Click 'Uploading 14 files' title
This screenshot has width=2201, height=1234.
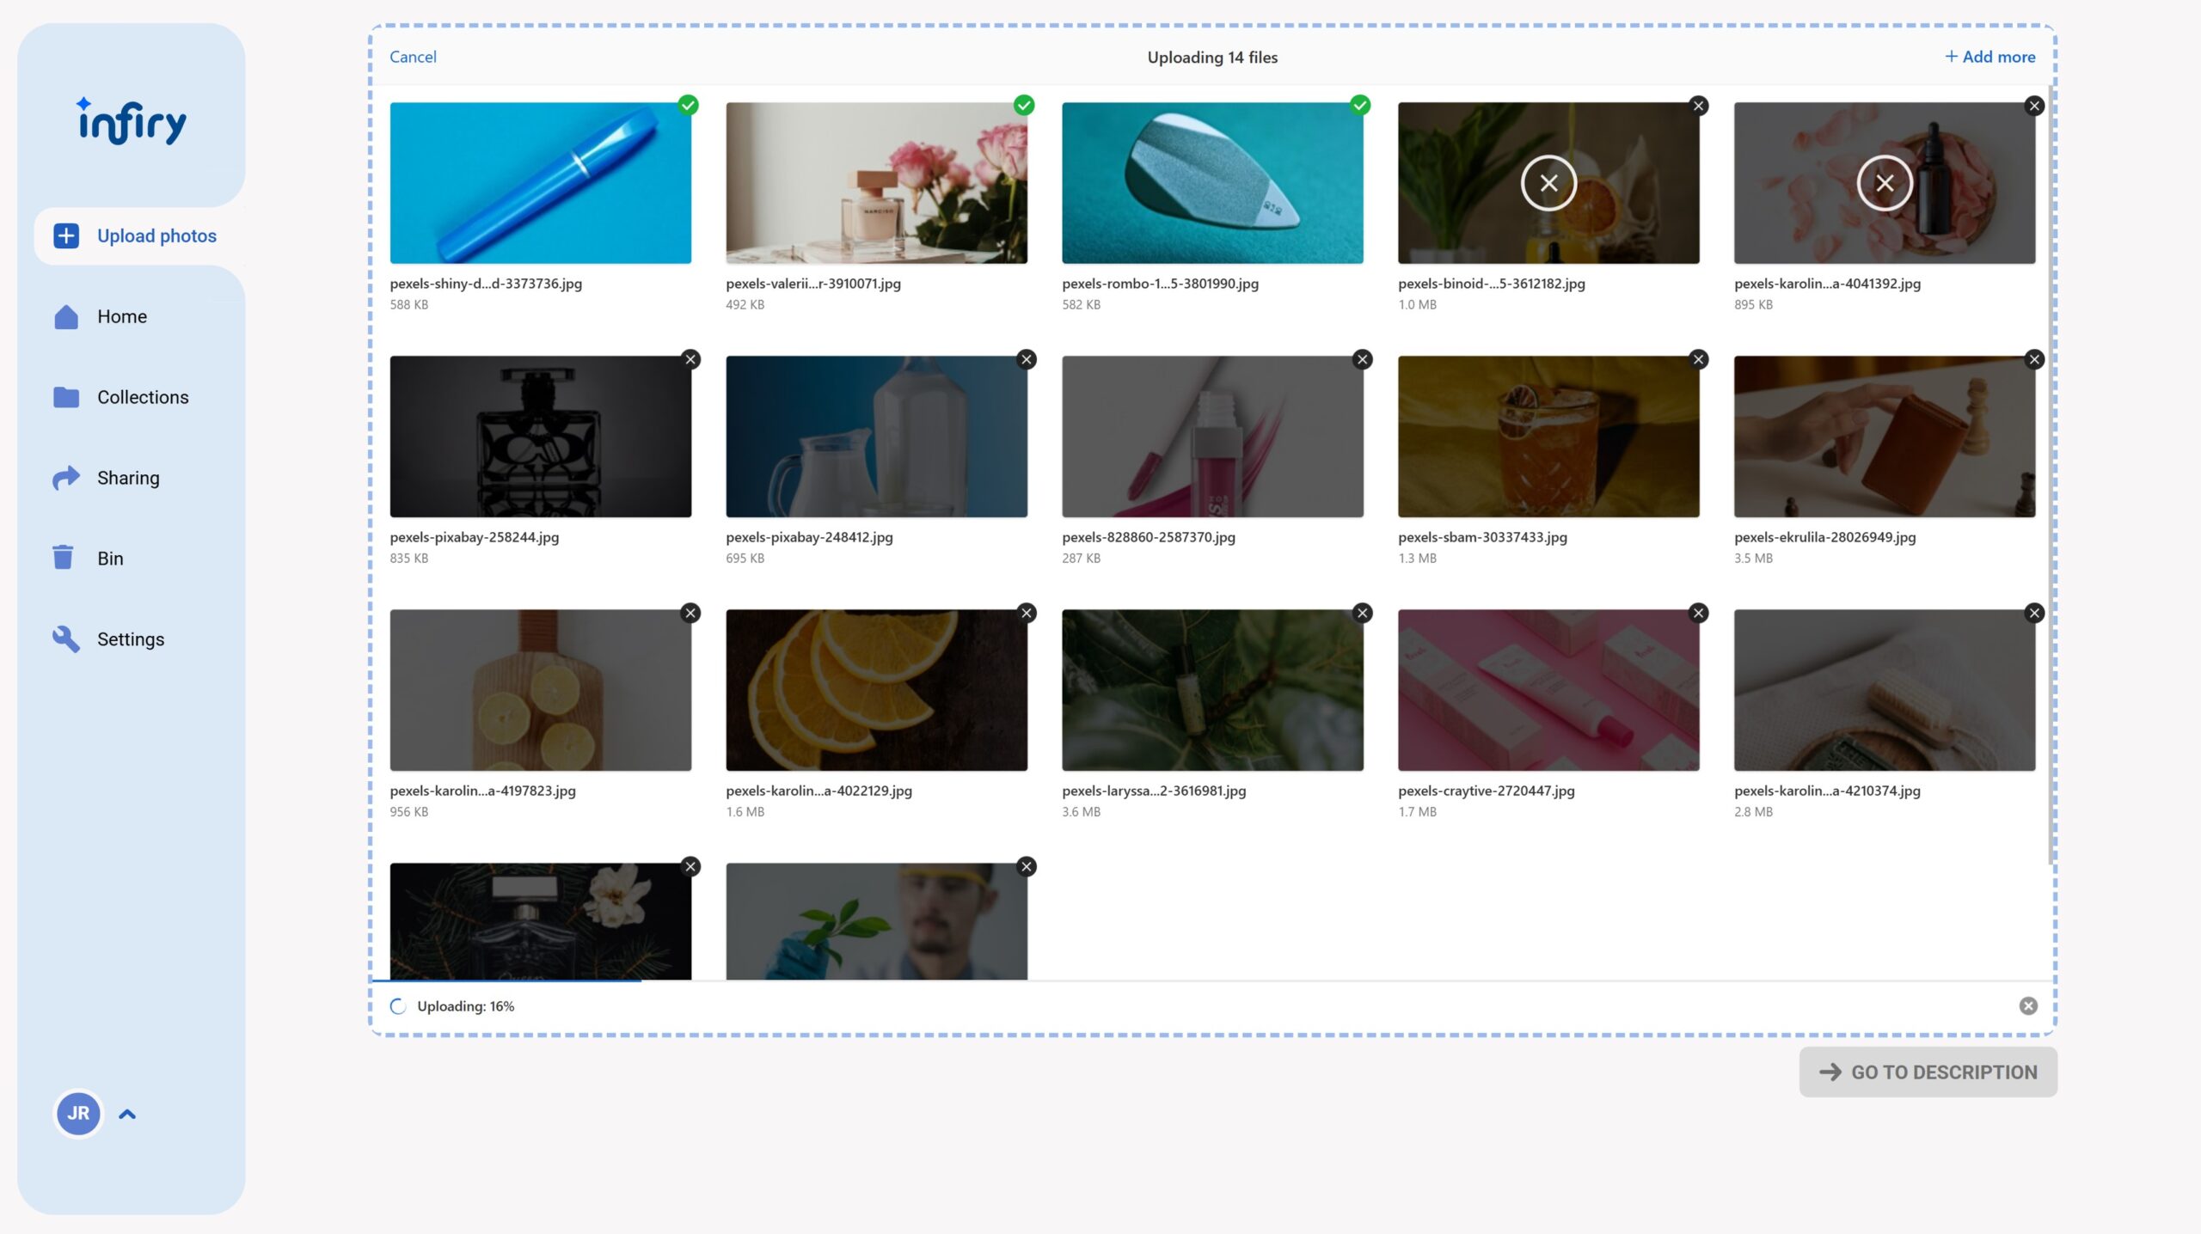(1212, 58)
